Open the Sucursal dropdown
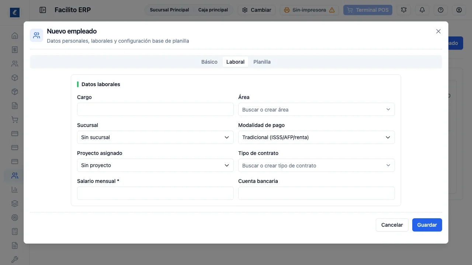 [155, 137]
